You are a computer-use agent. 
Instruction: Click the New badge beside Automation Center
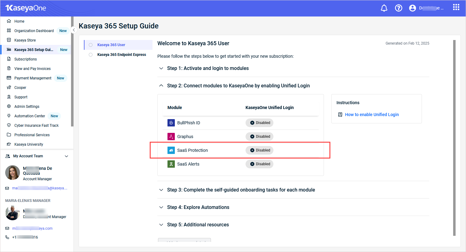click(54, 116)
